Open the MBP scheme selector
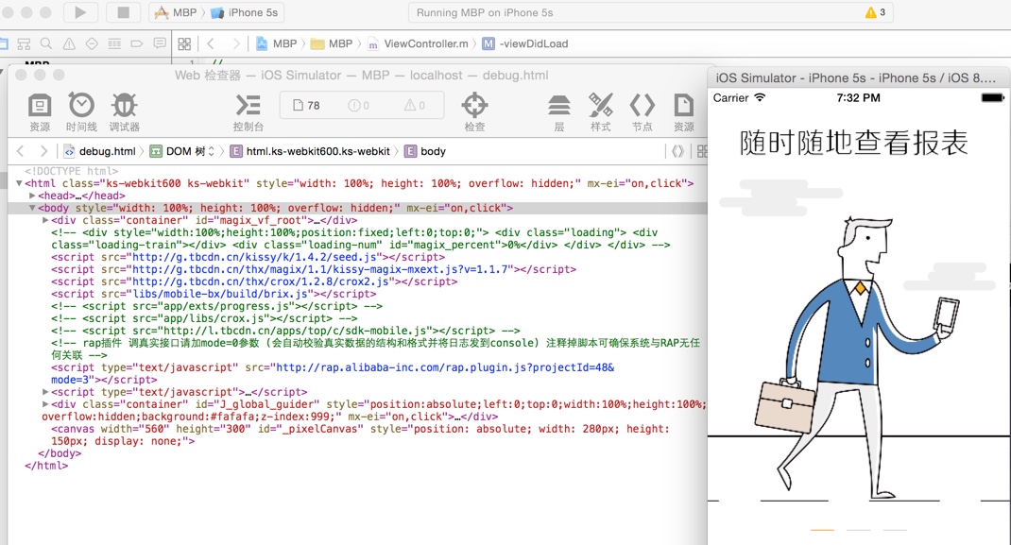The image size is (1011, 545). tap(176, 12)
